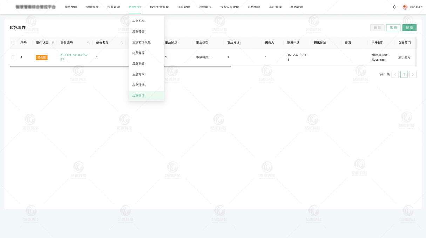
Task: Click the green 新增 button
Action: click(x=409, y=28)
